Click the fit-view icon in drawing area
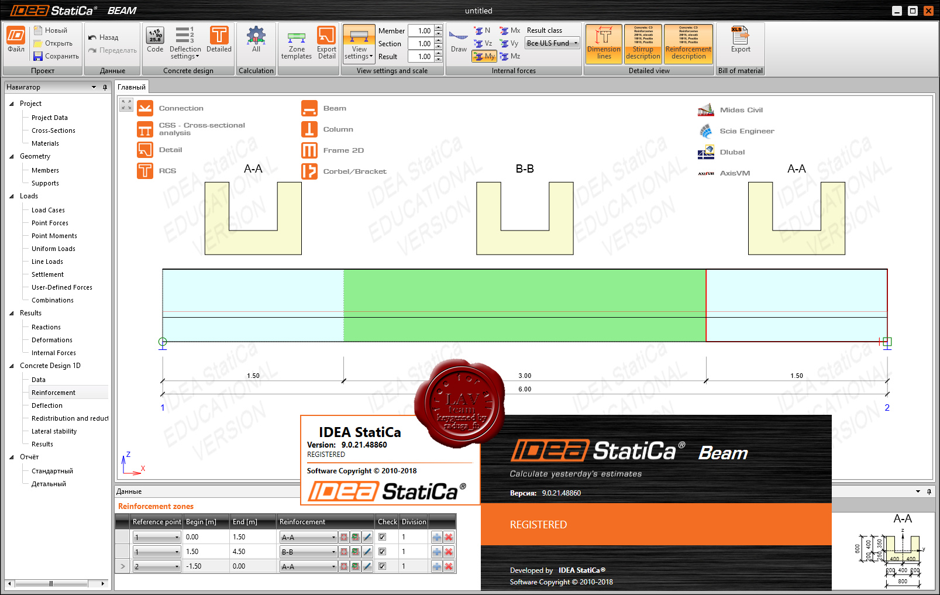 (126, 105)
